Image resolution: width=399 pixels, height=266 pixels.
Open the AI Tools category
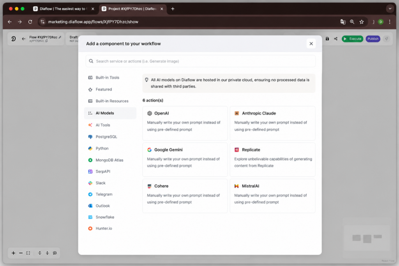[x=110, y=125]
